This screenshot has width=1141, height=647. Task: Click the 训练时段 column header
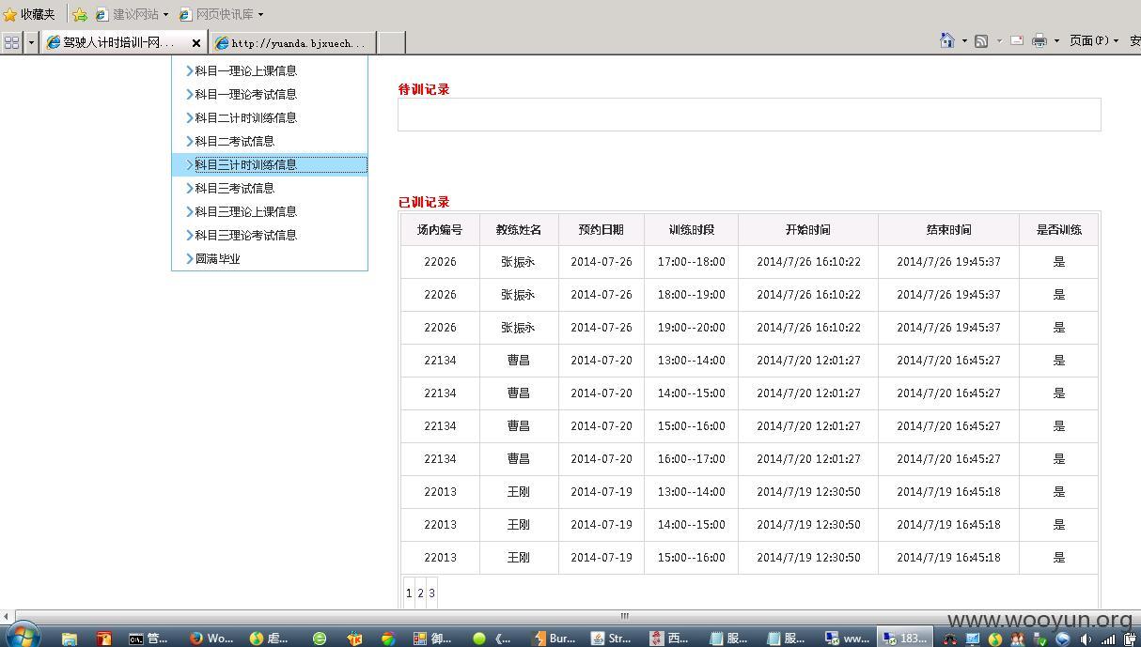692,229
